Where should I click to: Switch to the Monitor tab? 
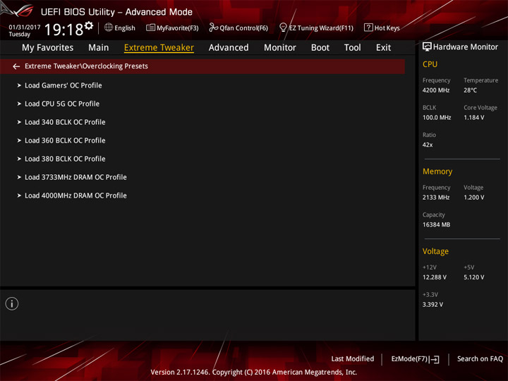coord(280,48)
